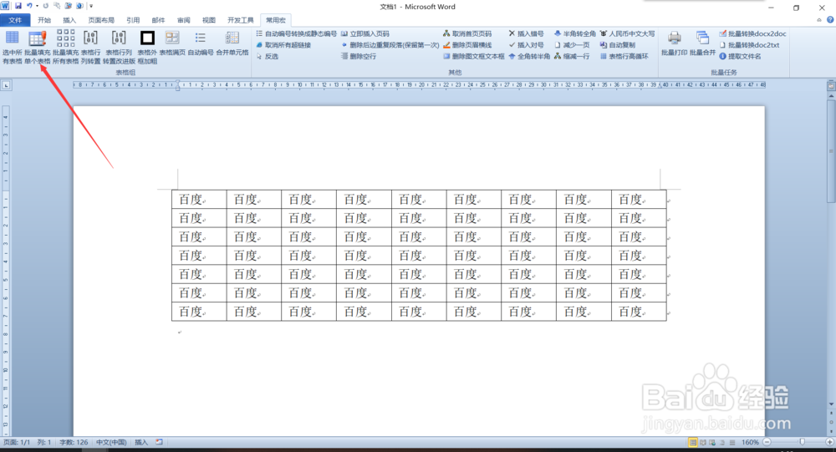Run 自动编号转换成静态编号 command

pos(296,33)
